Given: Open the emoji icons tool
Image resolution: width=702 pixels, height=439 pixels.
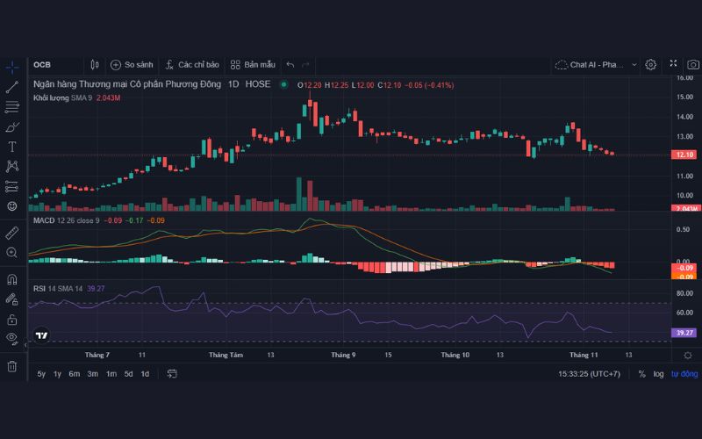Looking at the screenshot, I should pyautogui.click(x=12, y=205).
